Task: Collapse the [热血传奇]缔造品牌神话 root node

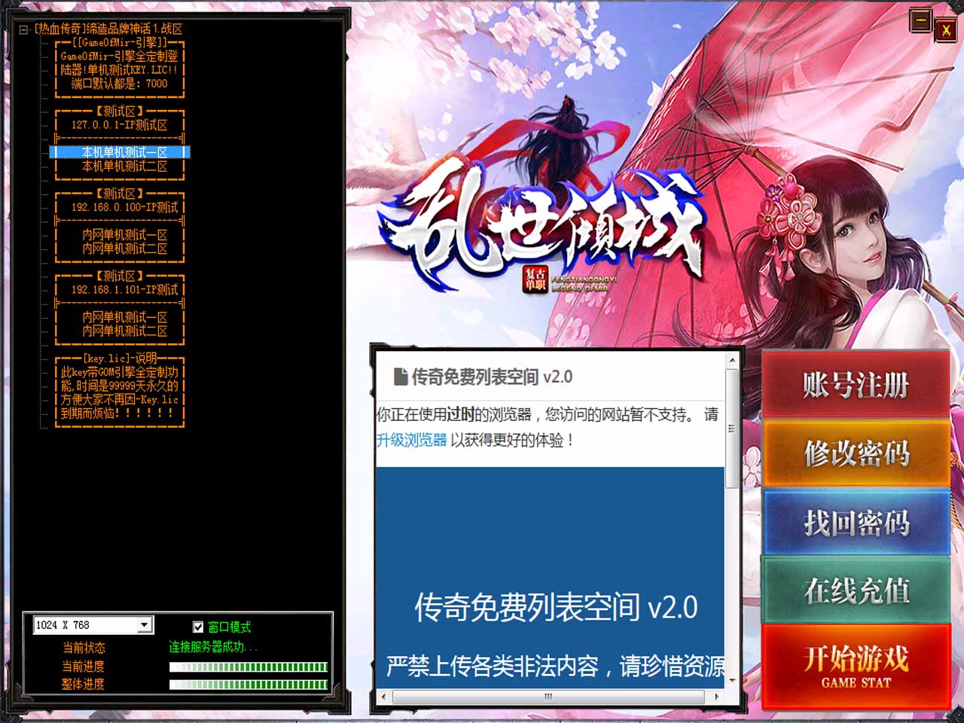Action: click(23, 29)
